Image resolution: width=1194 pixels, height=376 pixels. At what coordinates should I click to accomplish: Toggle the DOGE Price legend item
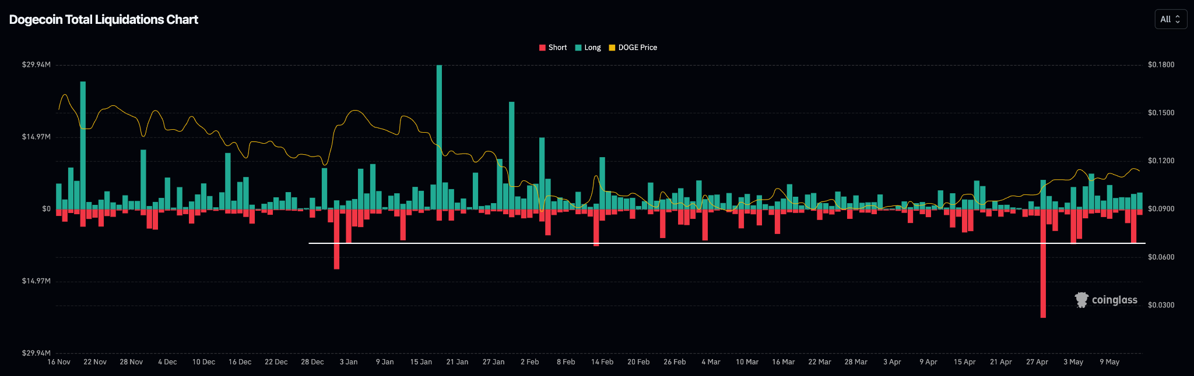point(633,48)
